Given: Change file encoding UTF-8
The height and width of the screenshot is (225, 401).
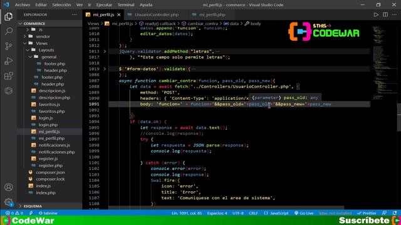Looking at the screenshot, I should (238, 213).
